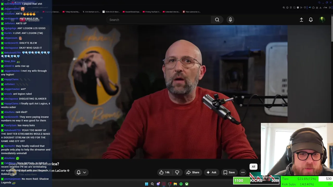Click the Kick Subs goal progress bar
Viewport: 333px width, 187px height.
tap(307, 184)
